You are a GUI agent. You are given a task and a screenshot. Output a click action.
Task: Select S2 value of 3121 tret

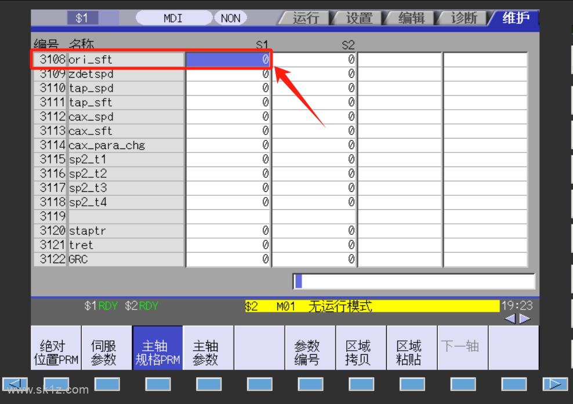pos(314,245)
